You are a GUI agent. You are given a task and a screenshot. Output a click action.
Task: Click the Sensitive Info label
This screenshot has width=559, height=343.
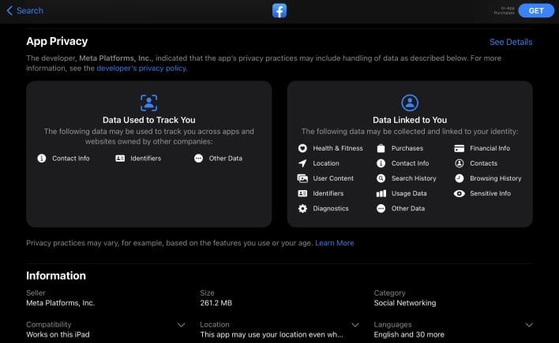(490, 193)
